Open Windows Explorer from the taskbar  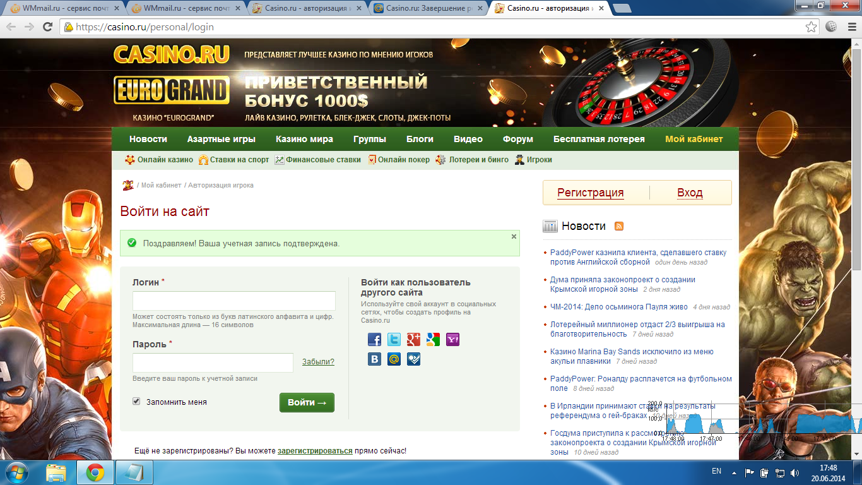coord(56,472)
